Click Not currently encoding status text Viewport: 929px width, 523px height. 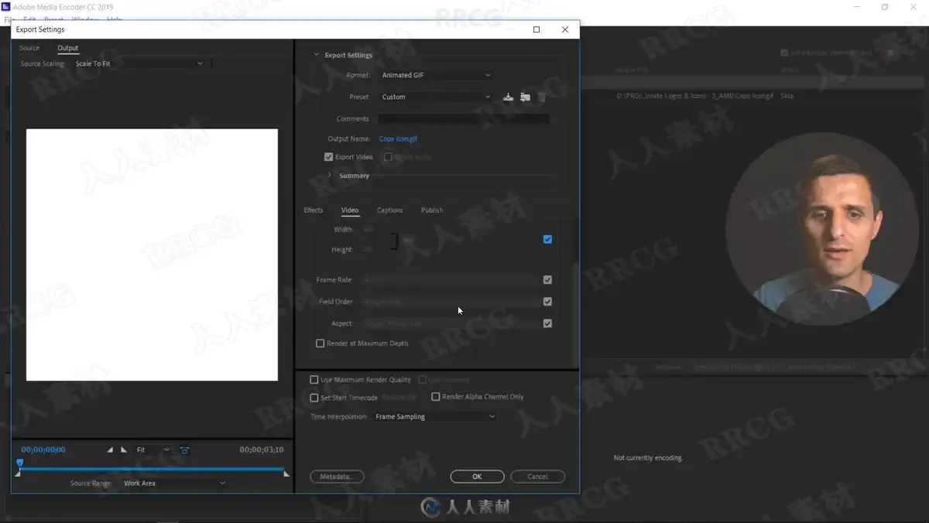click(648, 458)
